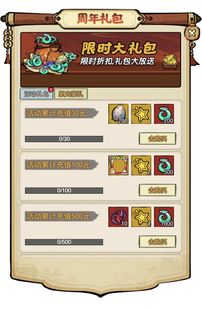The width and height of the screenshot is (202, 309).
Task: Click 去购买 for the 30元 tier
Action: click(x=157, y=139)
